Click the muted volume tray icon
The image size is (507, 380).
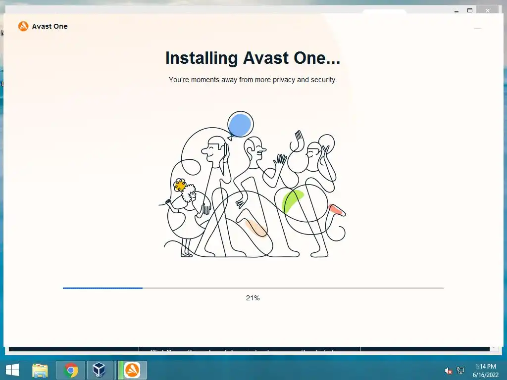pyautogui.click(x=448, y=371)
